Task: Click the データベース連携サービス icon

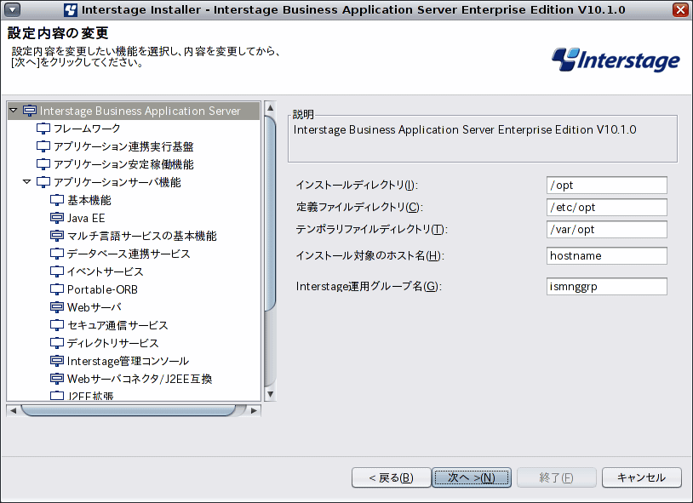Action: (x=57, y=254)
